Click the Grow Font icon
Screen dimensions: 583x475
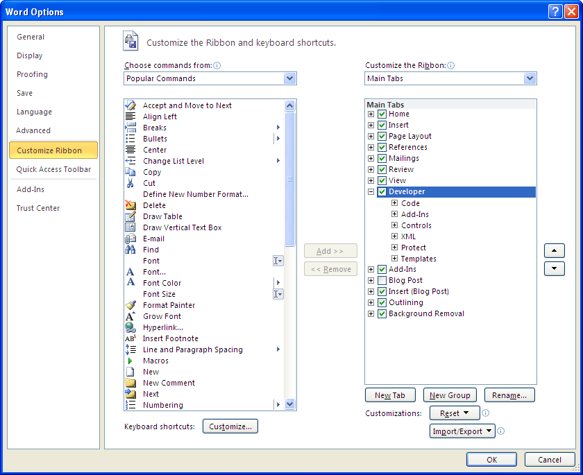point(130,316)
